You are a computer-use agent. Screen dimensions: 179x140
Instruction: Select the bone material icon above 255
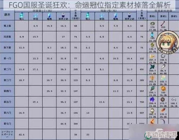pos(163,23)
